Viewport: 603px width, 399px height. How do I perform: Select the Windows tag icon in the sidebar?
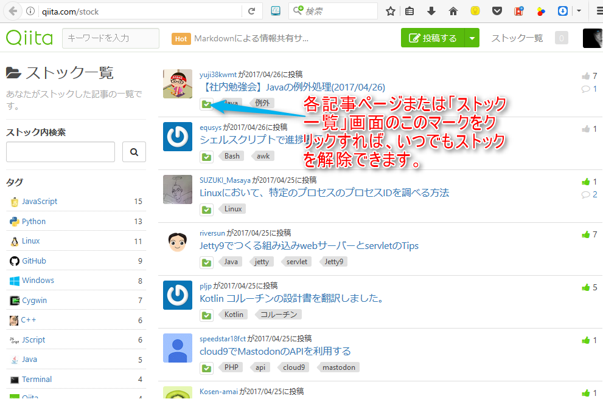point(14,280)
